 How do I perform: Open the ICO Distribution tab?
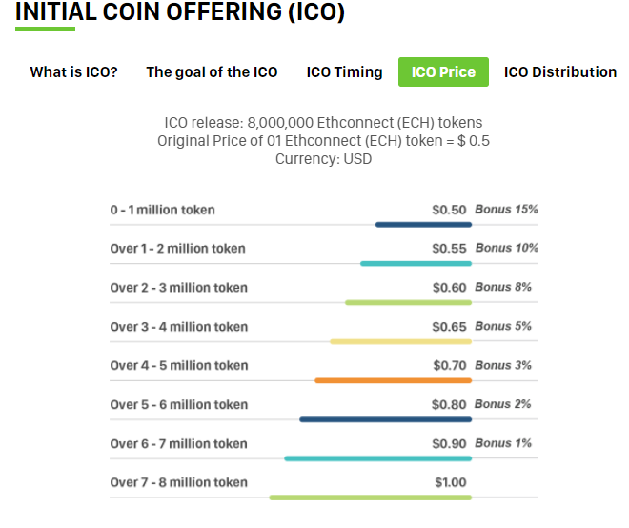559,72
